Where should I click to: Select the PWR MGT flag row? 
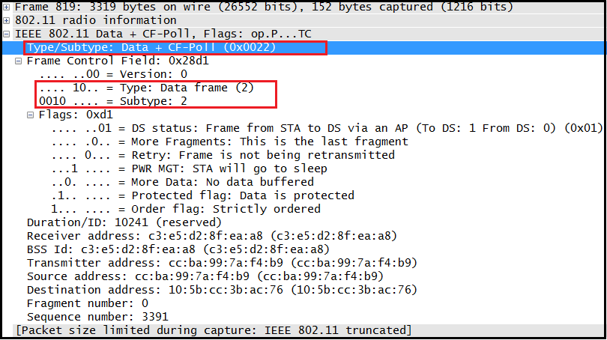click(x=187, y=169)
